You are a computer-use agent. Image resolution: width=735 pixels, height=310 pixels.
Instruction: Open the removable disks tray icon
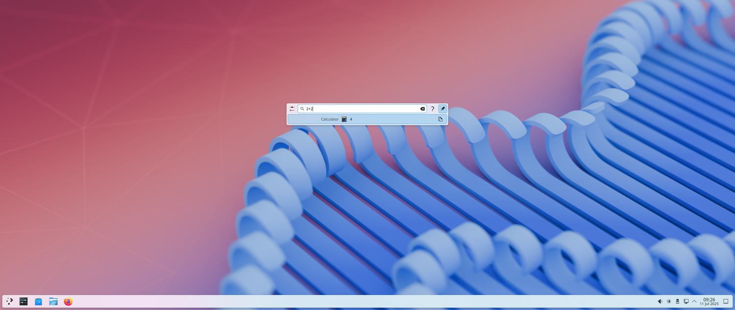point(677,302)
